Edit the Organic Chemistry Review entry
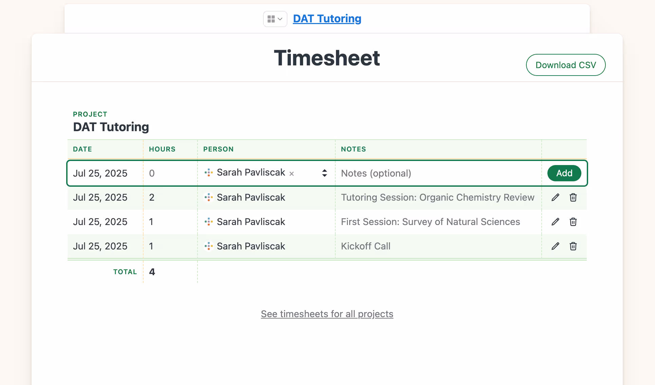655x385 pixels. (x=556, y=197)
